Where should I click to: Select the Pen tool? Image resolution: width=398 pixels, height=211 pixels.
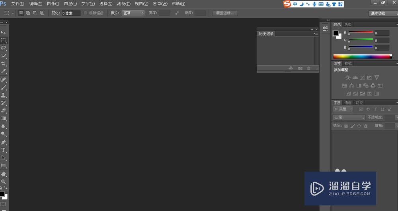click(x=3, y=142)
